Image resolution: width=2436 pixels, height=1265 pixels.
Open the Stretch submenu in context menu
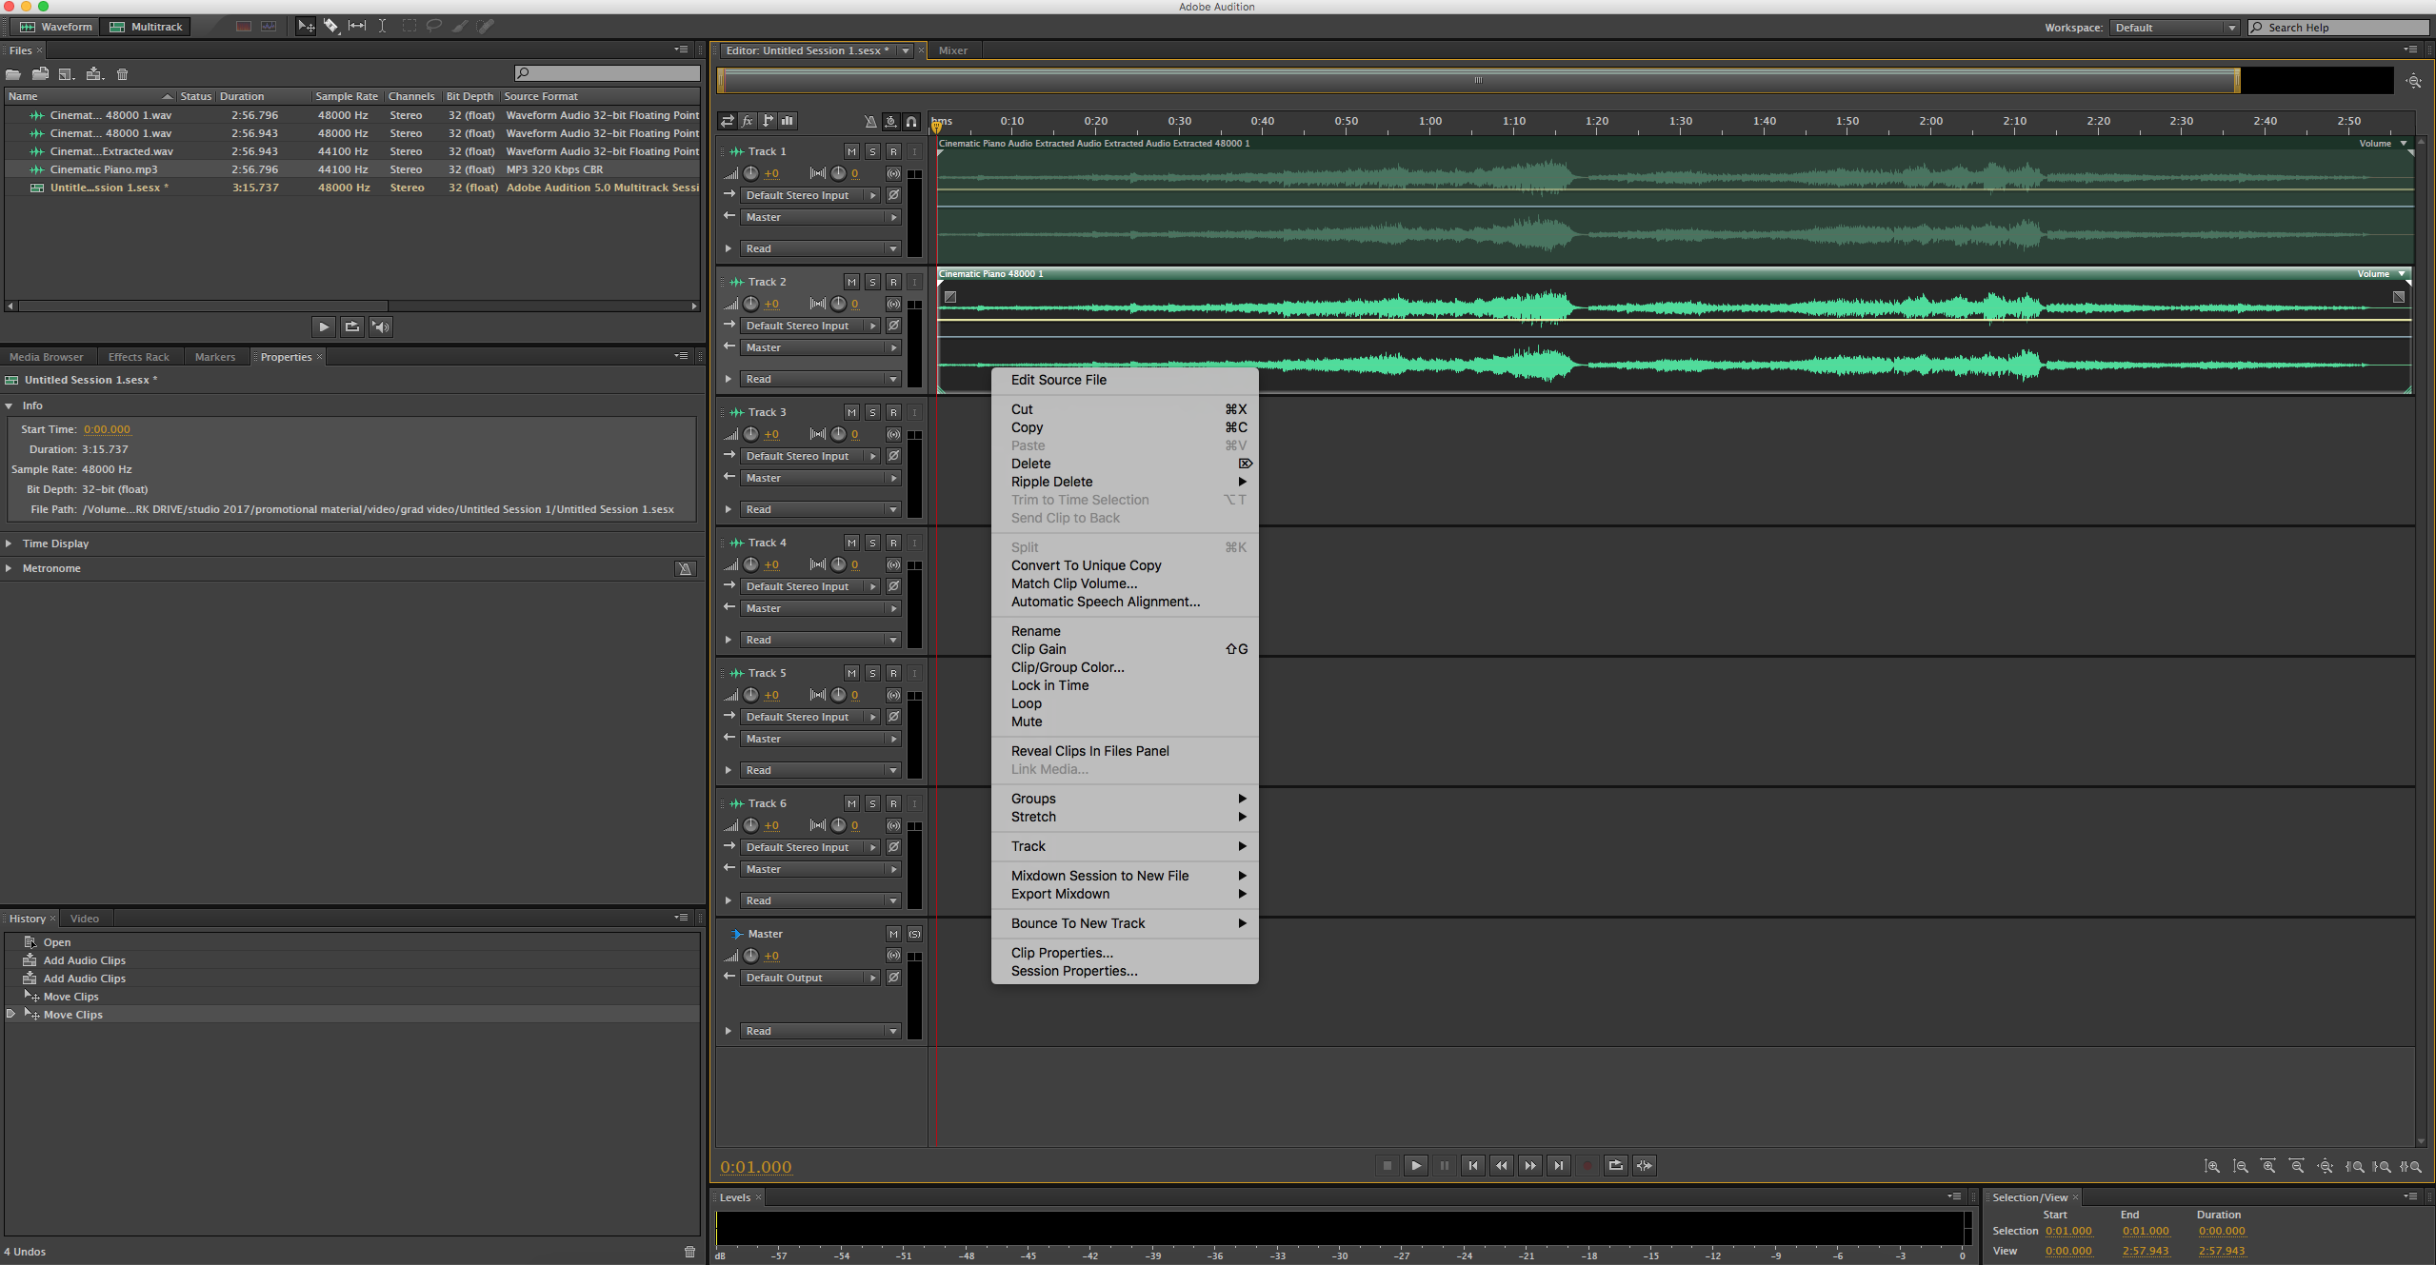pos(1123,816)
